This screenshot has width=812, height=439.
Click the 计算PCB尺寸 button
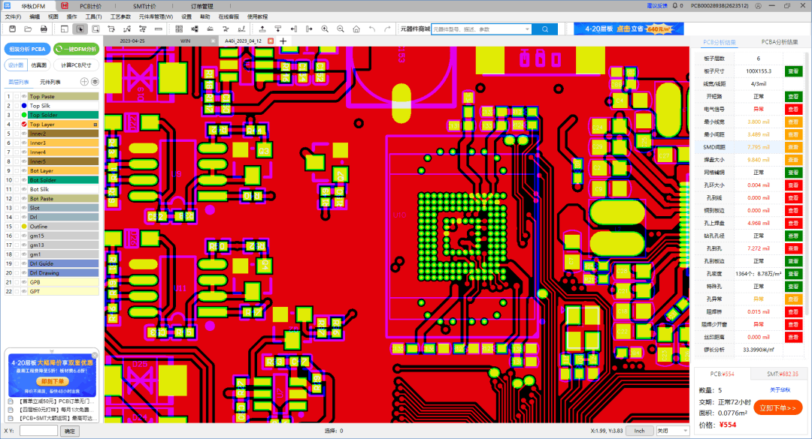[x=76, y=65]
